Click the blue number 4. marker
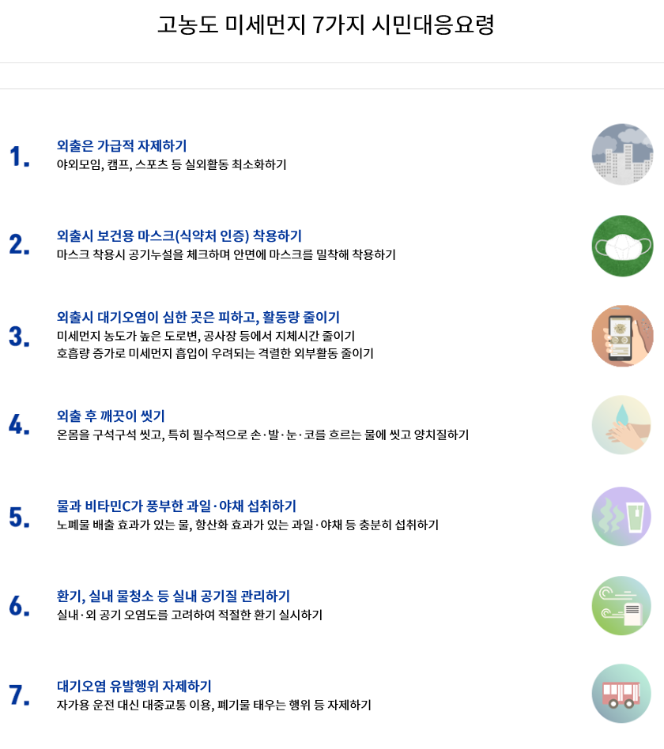 (x=20, y=426)
